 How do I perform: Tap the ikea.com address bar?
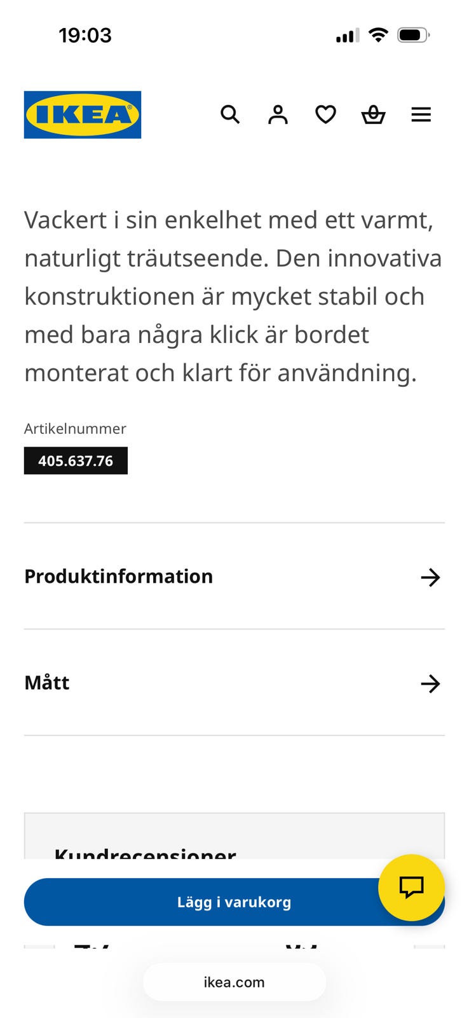234,982
